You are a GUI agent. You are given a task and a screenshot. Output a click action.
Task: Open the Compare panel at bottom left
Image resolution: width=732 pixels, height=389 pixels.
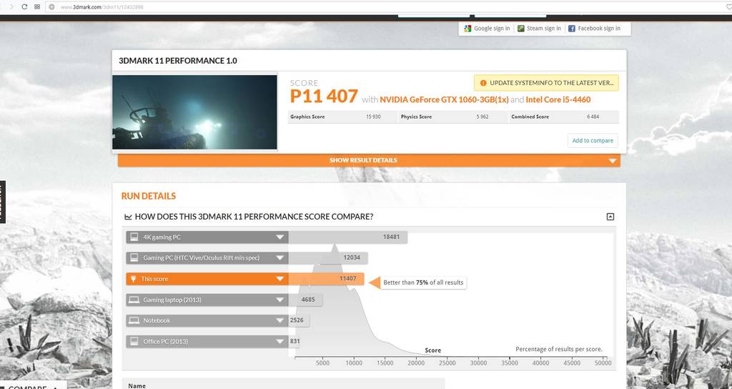tap(33, 385)
